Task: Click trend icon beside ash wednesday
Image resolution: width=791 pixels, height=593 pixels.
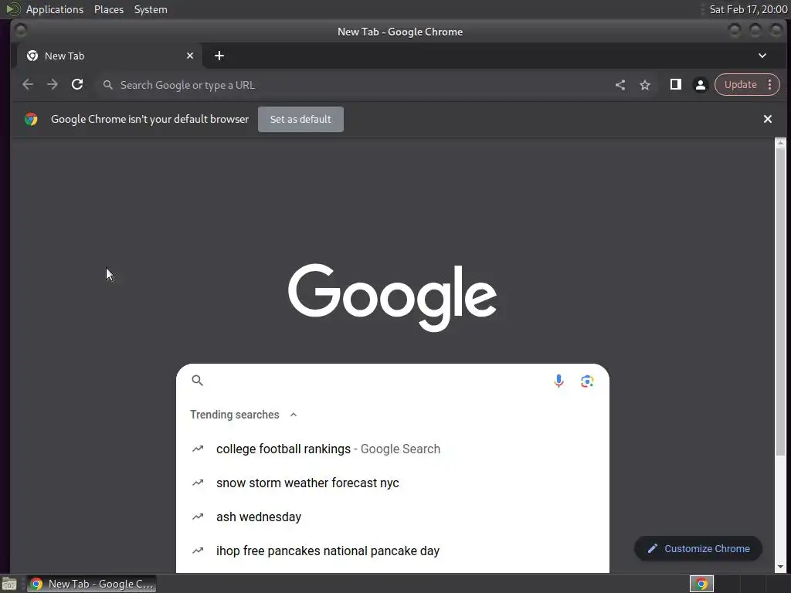Action: (x=198, y=517)
